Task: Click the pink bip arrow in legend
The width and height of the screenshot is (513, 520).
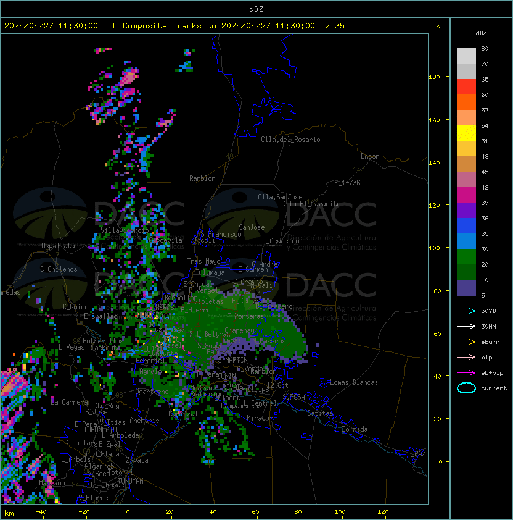Action: 466,358
